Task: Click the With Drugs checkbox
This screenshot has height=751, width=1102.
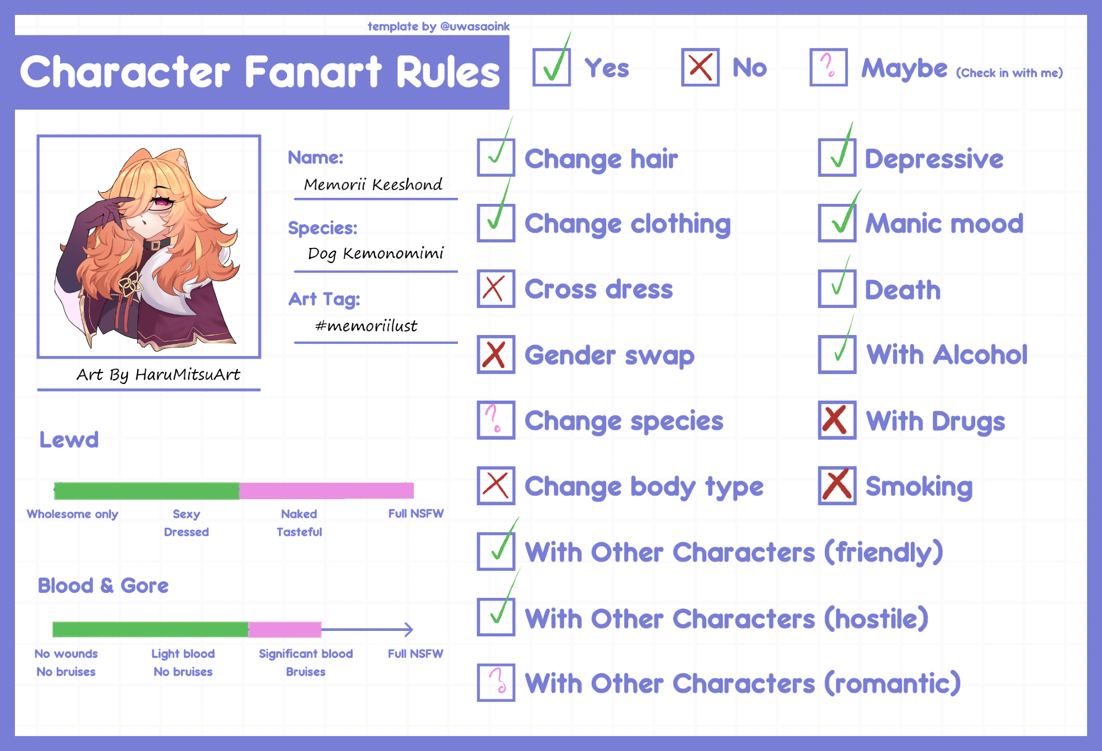Action: tap(837, 420)
